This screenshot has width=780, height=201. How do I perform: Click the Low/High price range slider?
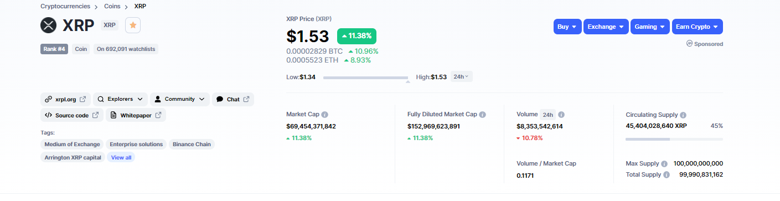coord(366,78)
